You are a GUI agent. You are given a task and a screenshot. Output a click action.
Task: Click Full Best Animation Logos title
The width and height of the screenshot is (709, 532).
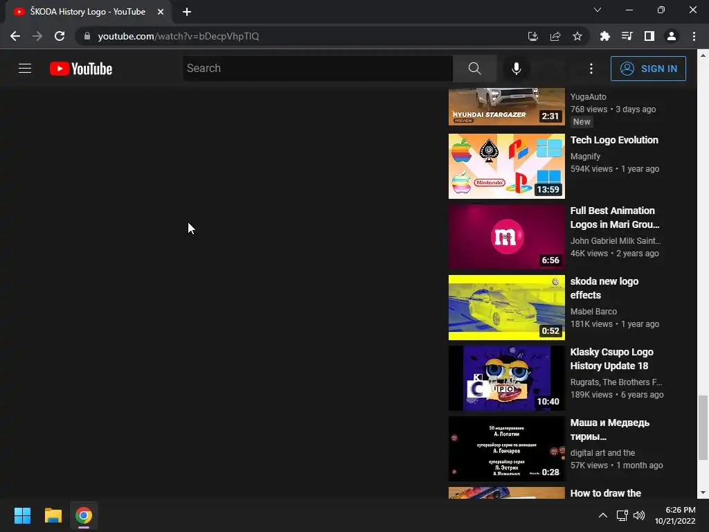615,218
